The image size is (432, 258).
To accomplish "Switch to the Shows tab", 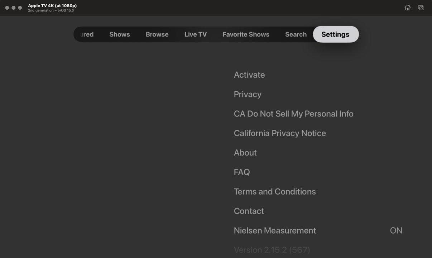I will pos(119,34).
